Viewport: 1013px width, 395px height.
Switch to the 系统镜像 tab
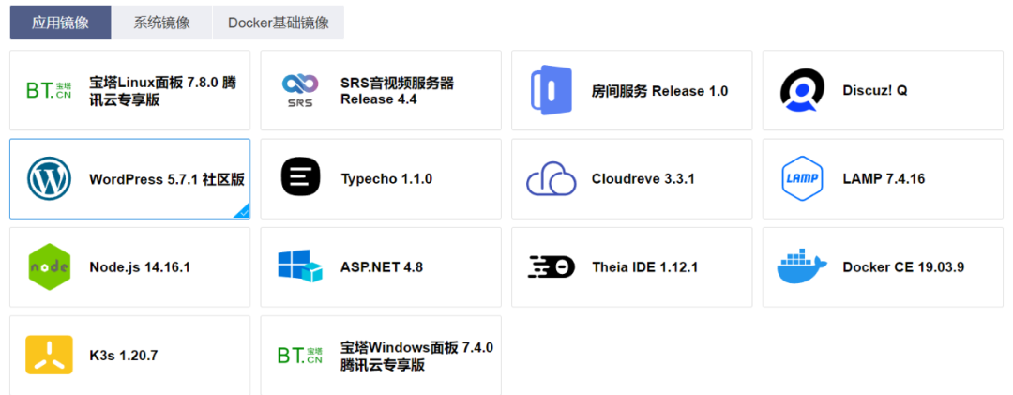tap(161, 23)
